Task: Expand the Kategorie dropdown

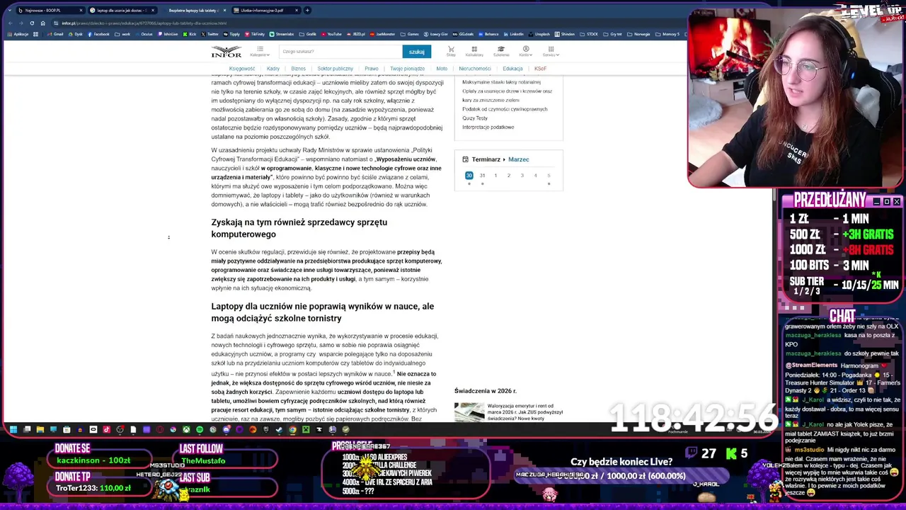Action: coord(260,51)
